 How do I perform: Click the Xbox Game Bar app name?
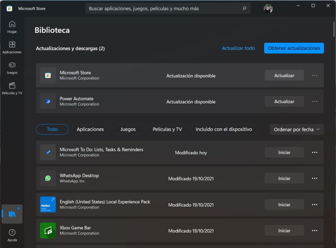75,228
